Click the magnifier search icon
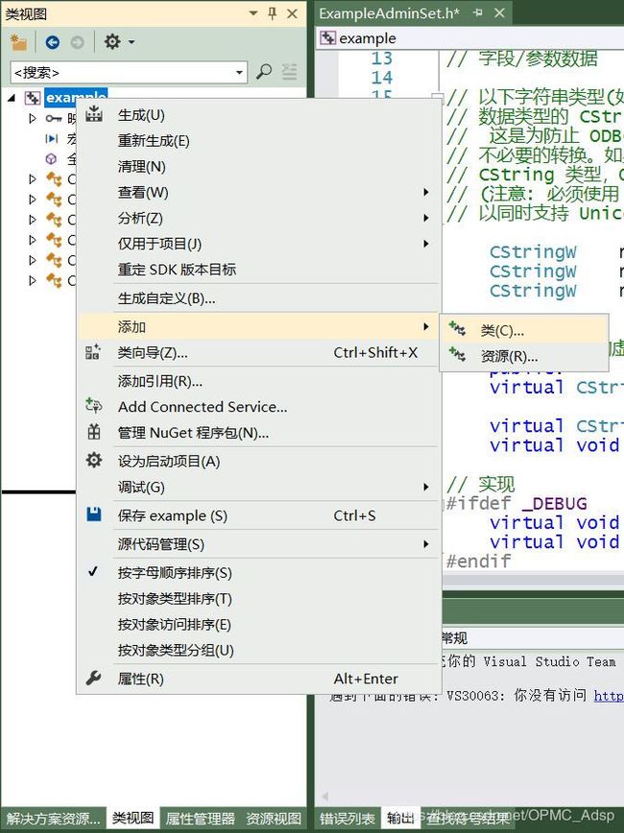The image size is (624, 833). [x=264, y=71]
